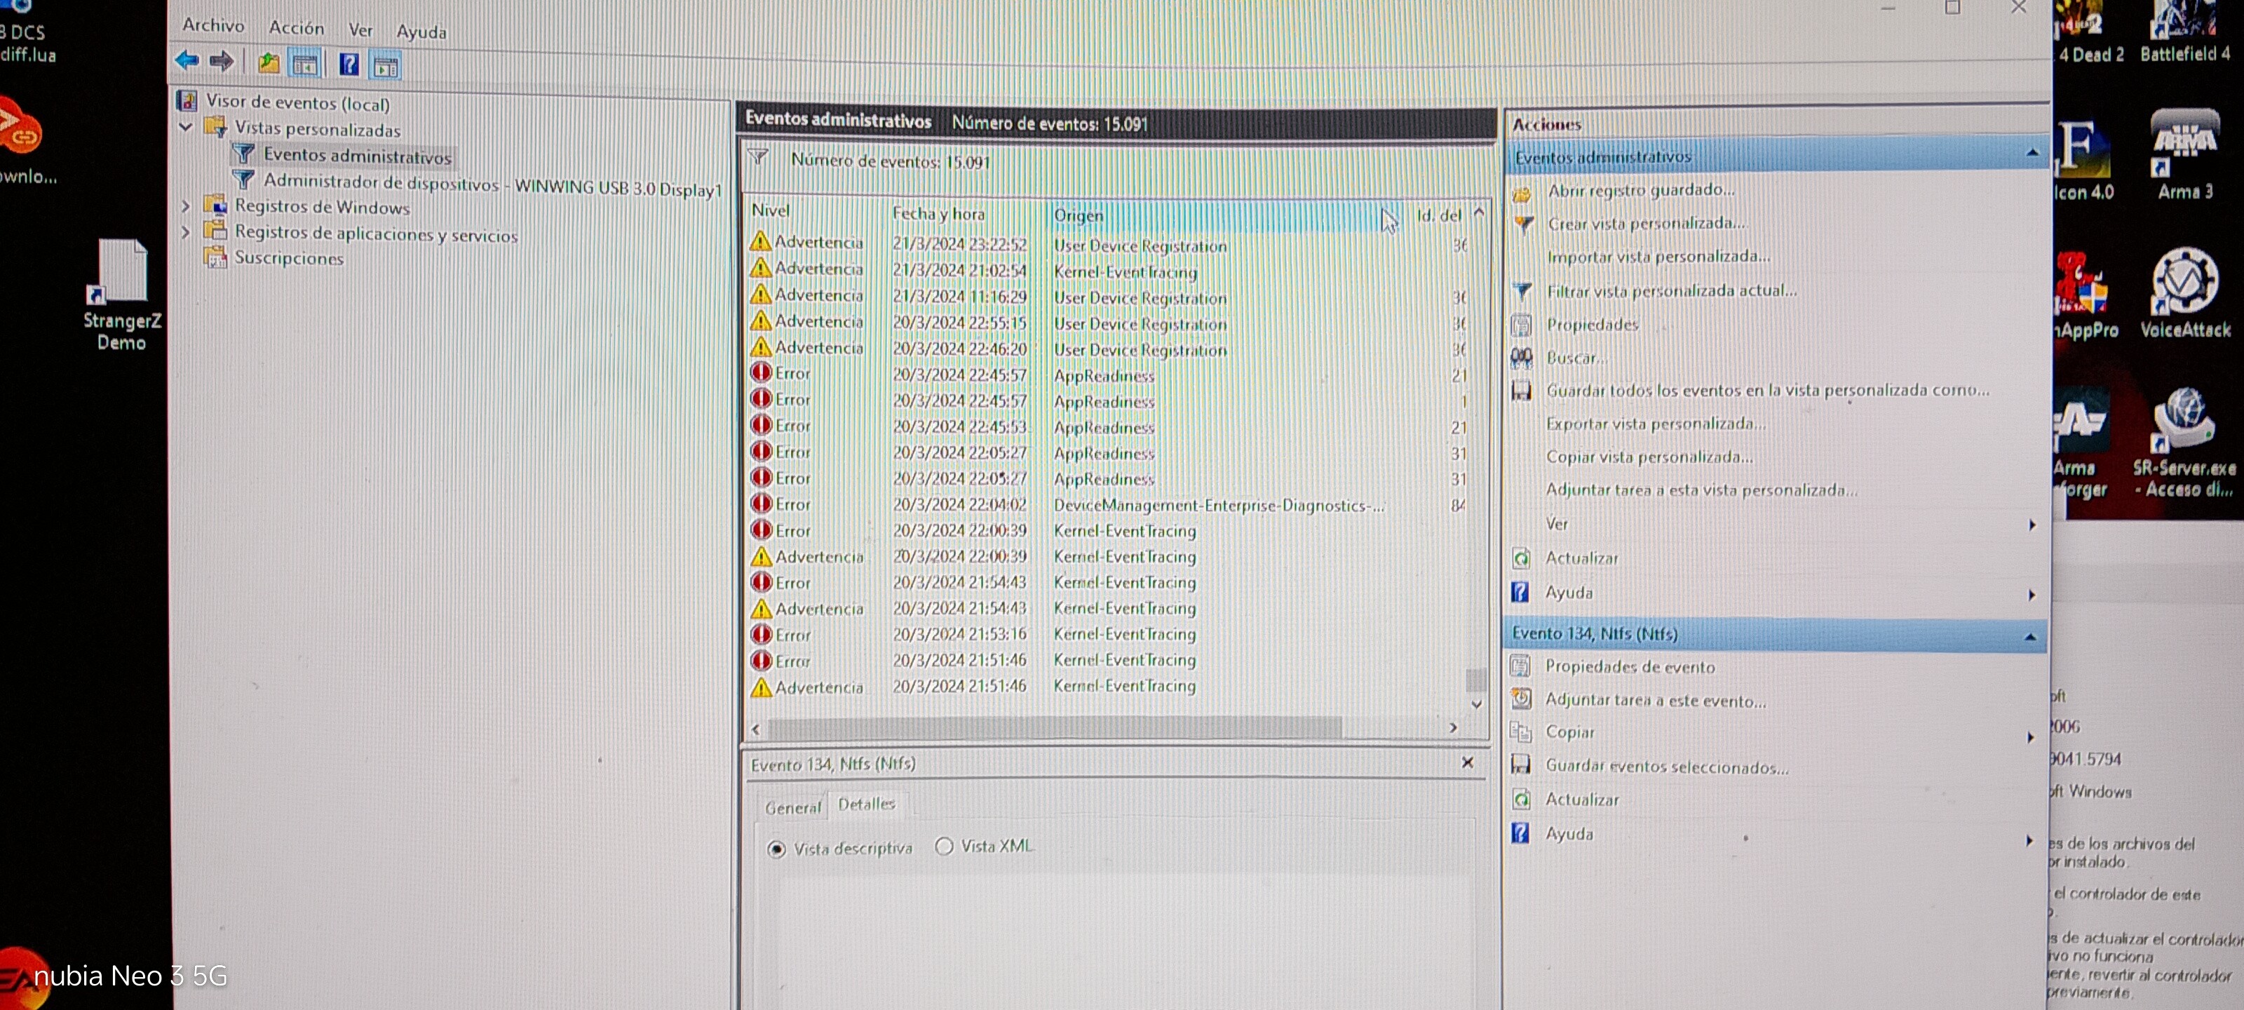Open the Ver submenu arrow
The image size is (2244, 1010).
coord(2032,525)
